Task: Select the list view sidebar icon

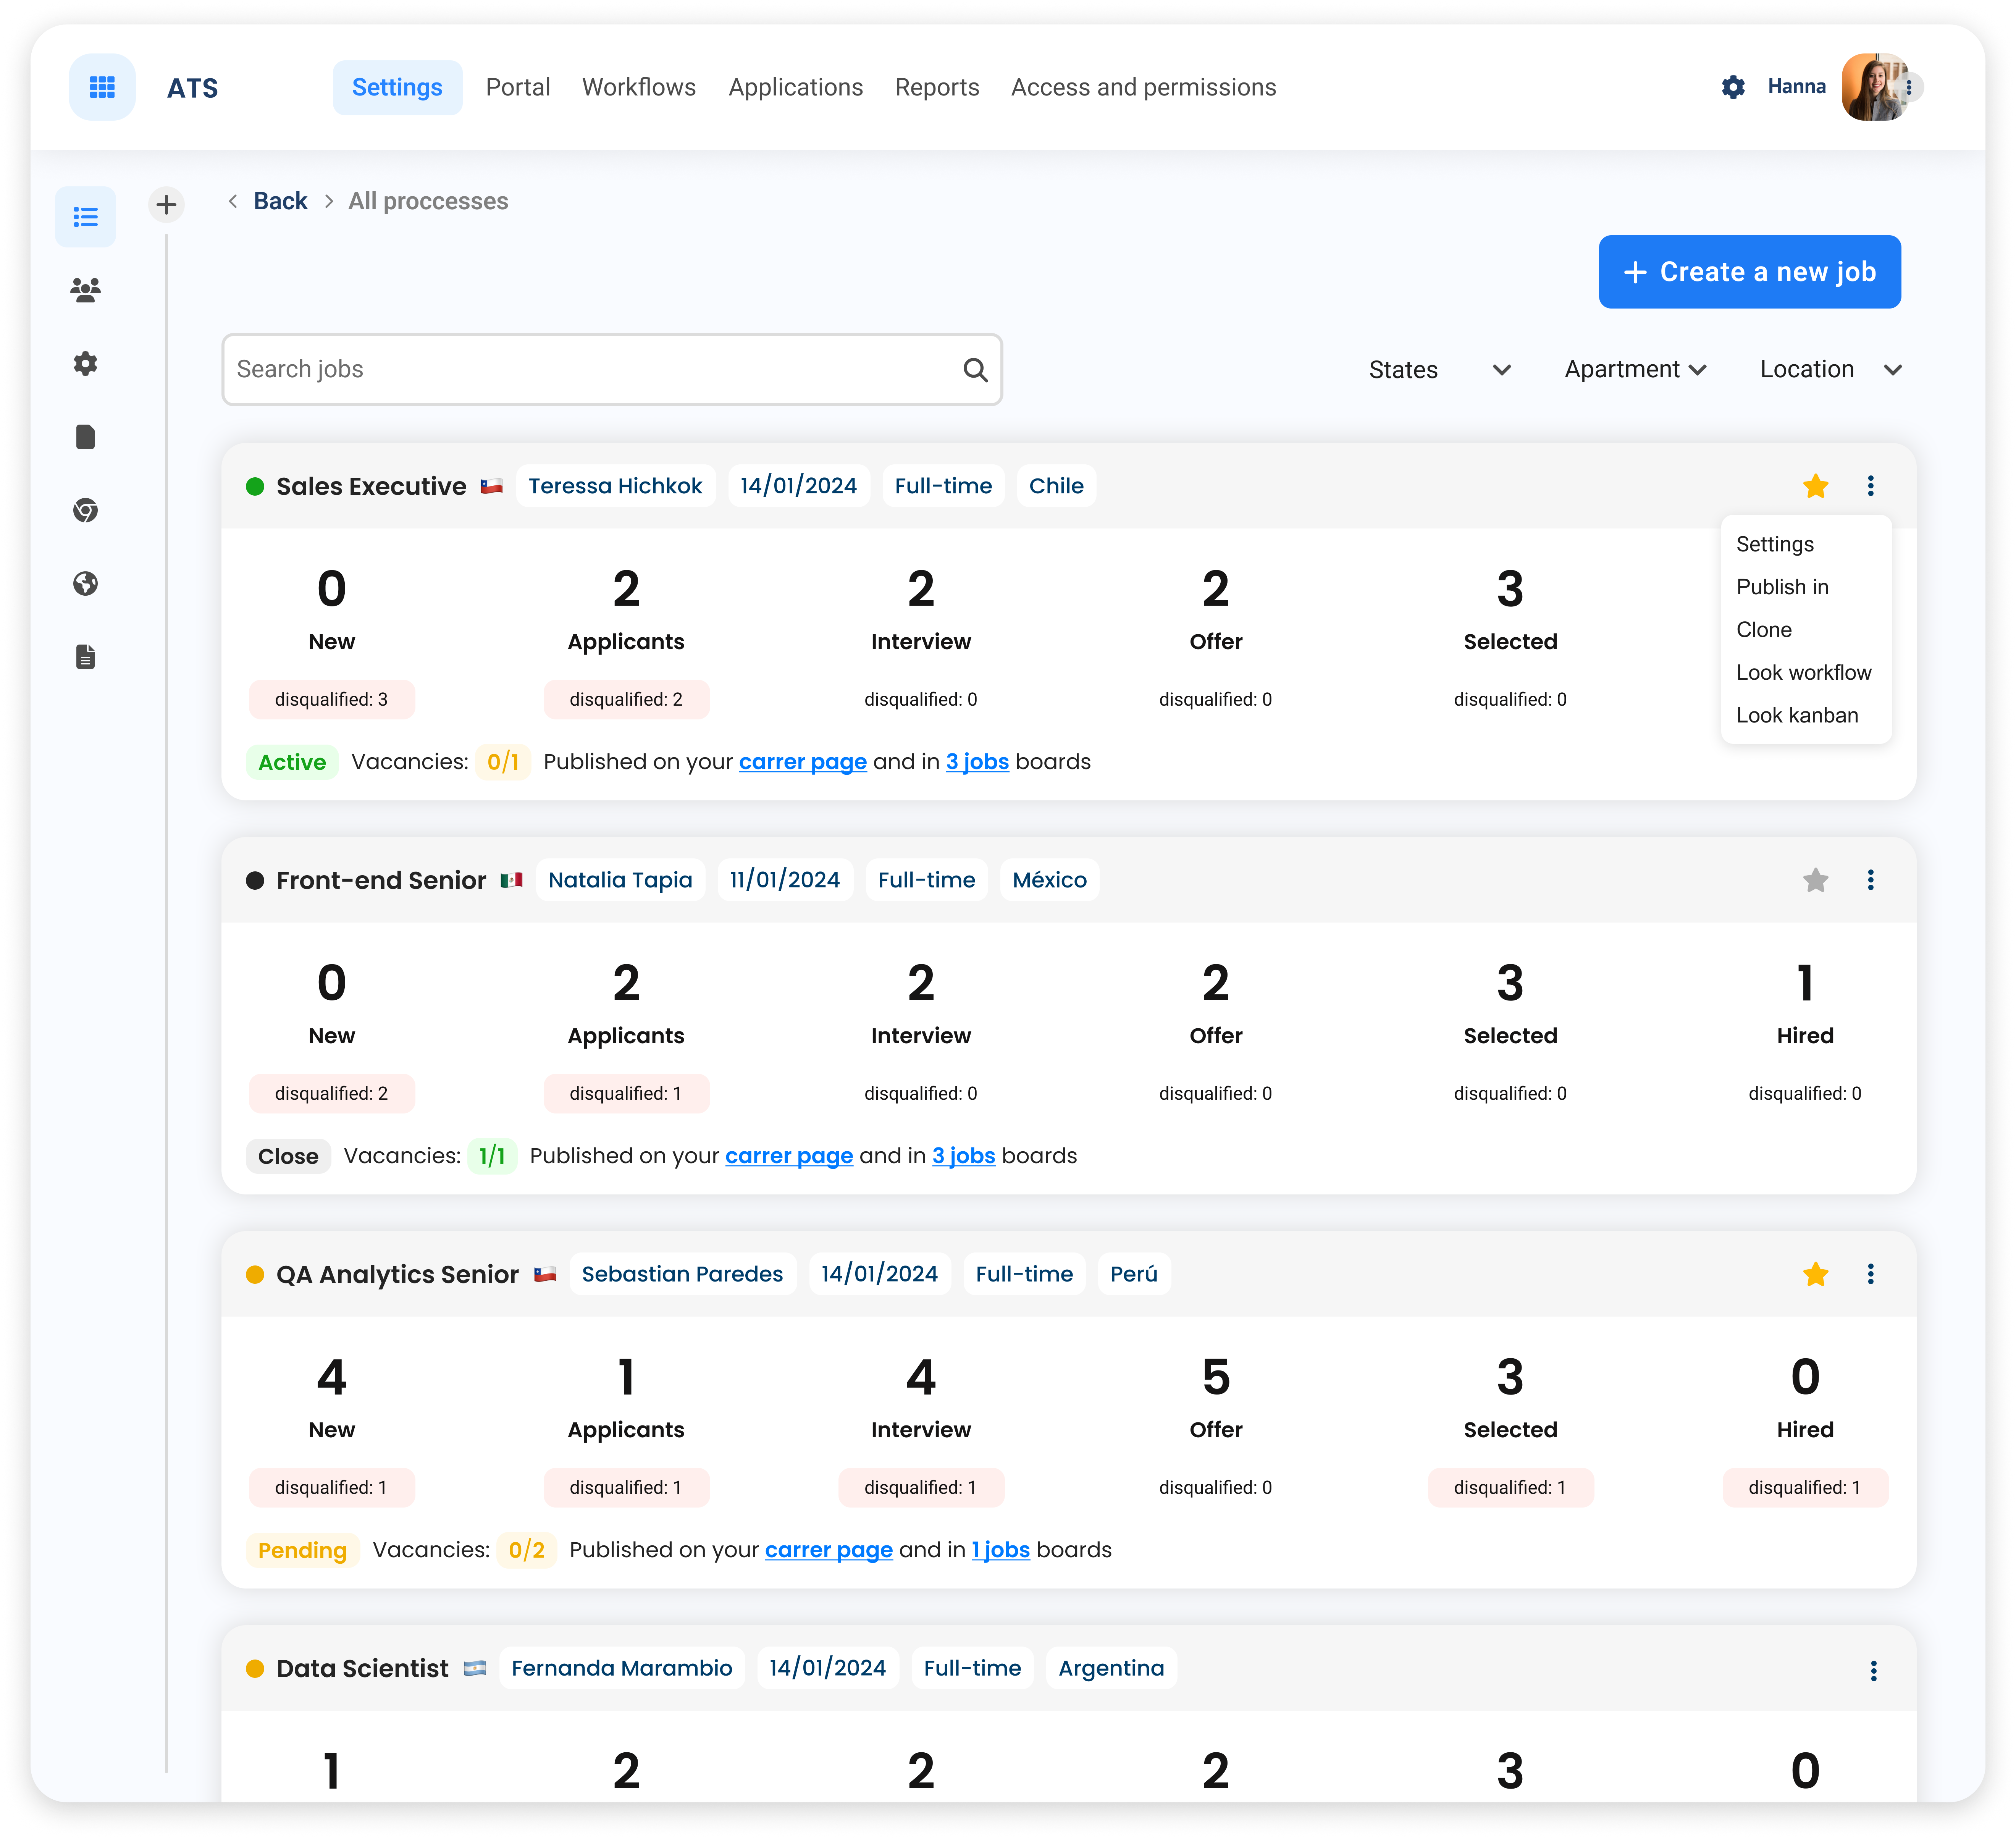Action: pyautogui.click(x=86, y=217)
